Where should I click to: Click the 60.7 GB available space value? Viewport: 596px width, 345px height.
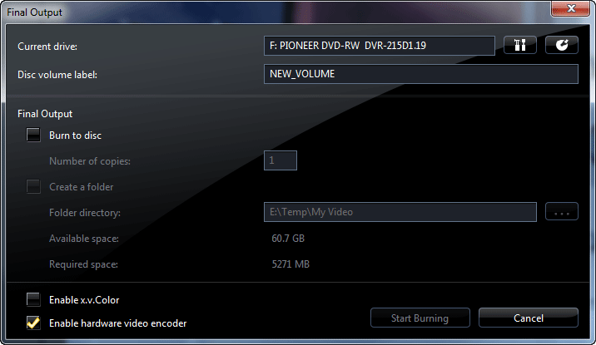288,239
